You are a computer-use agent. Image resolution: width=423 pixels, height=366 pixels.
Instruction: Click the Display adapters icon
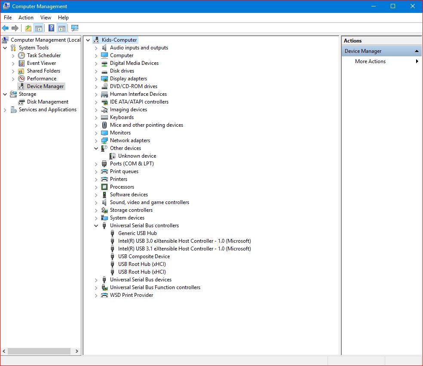[104, 79]
